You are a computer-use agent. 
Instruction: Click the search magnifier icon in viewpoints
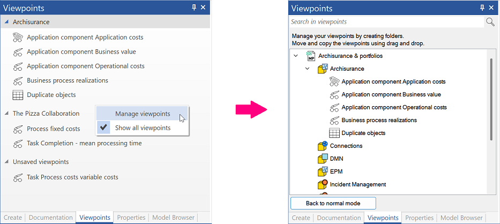click(x=490, y=21)
